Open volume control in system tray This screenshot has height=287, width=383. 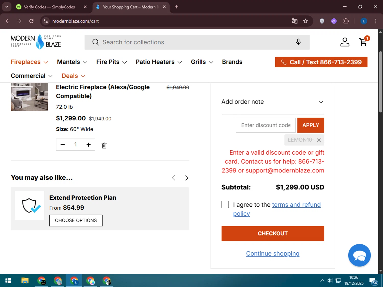pos(330,281)
